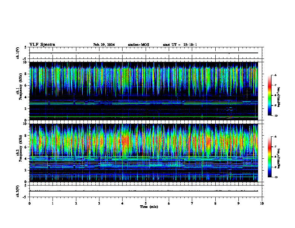Click the "-6" label on ch.1 color scale

(x=275, y=75)
